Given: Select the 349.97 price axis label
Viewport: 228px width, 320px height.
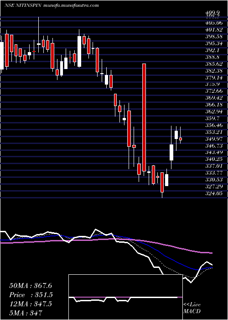Looking at the screenshot, I should tap(214, 139).
